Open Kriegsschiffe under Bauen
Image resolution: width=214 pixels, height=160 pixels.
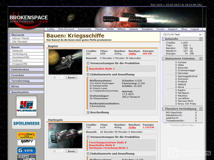[27, 64]
